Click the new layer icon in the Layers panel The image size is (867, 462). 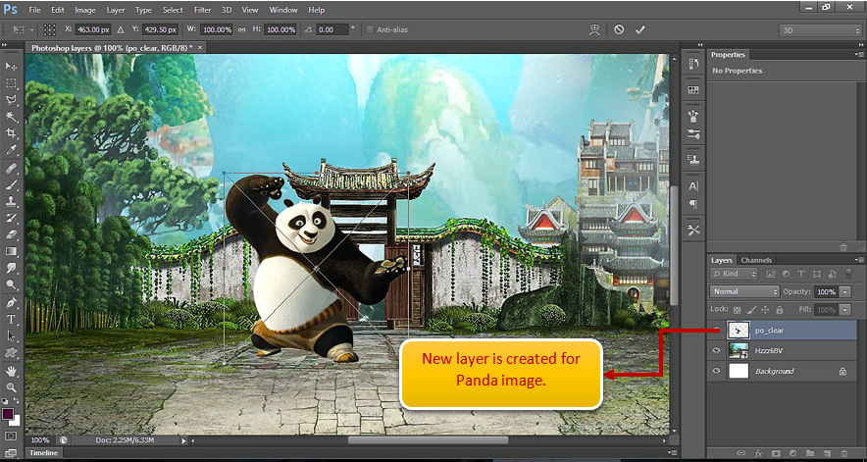pyautogui.click(x=827, y=452)
